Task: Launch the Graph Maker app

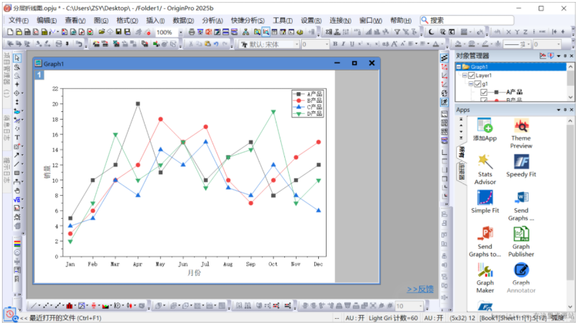Action: point(484,278)
